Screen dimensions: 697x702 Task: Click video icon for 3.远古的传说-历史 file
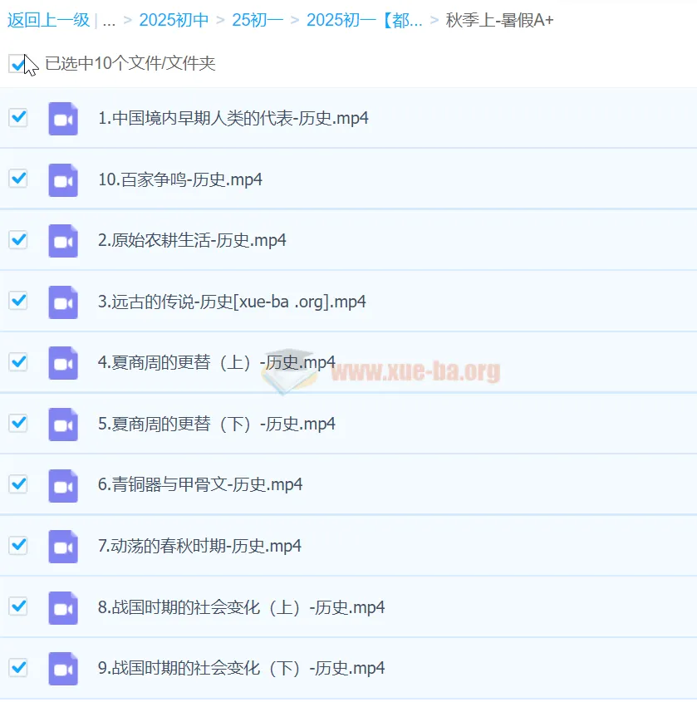point(62,302)
